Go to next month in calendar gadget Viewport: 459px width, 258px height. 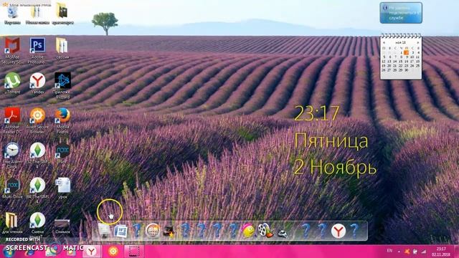(x=417, y=43)
